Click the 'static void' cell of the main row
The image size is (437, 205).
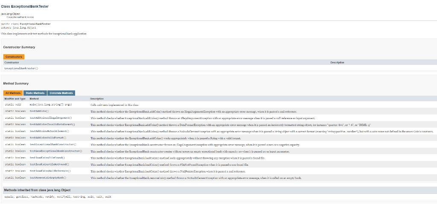[13, 105]
